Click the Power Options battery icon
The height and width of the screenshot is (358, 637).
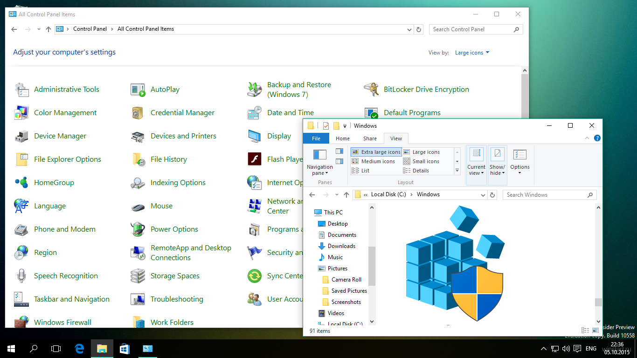[x=138, y=229]
